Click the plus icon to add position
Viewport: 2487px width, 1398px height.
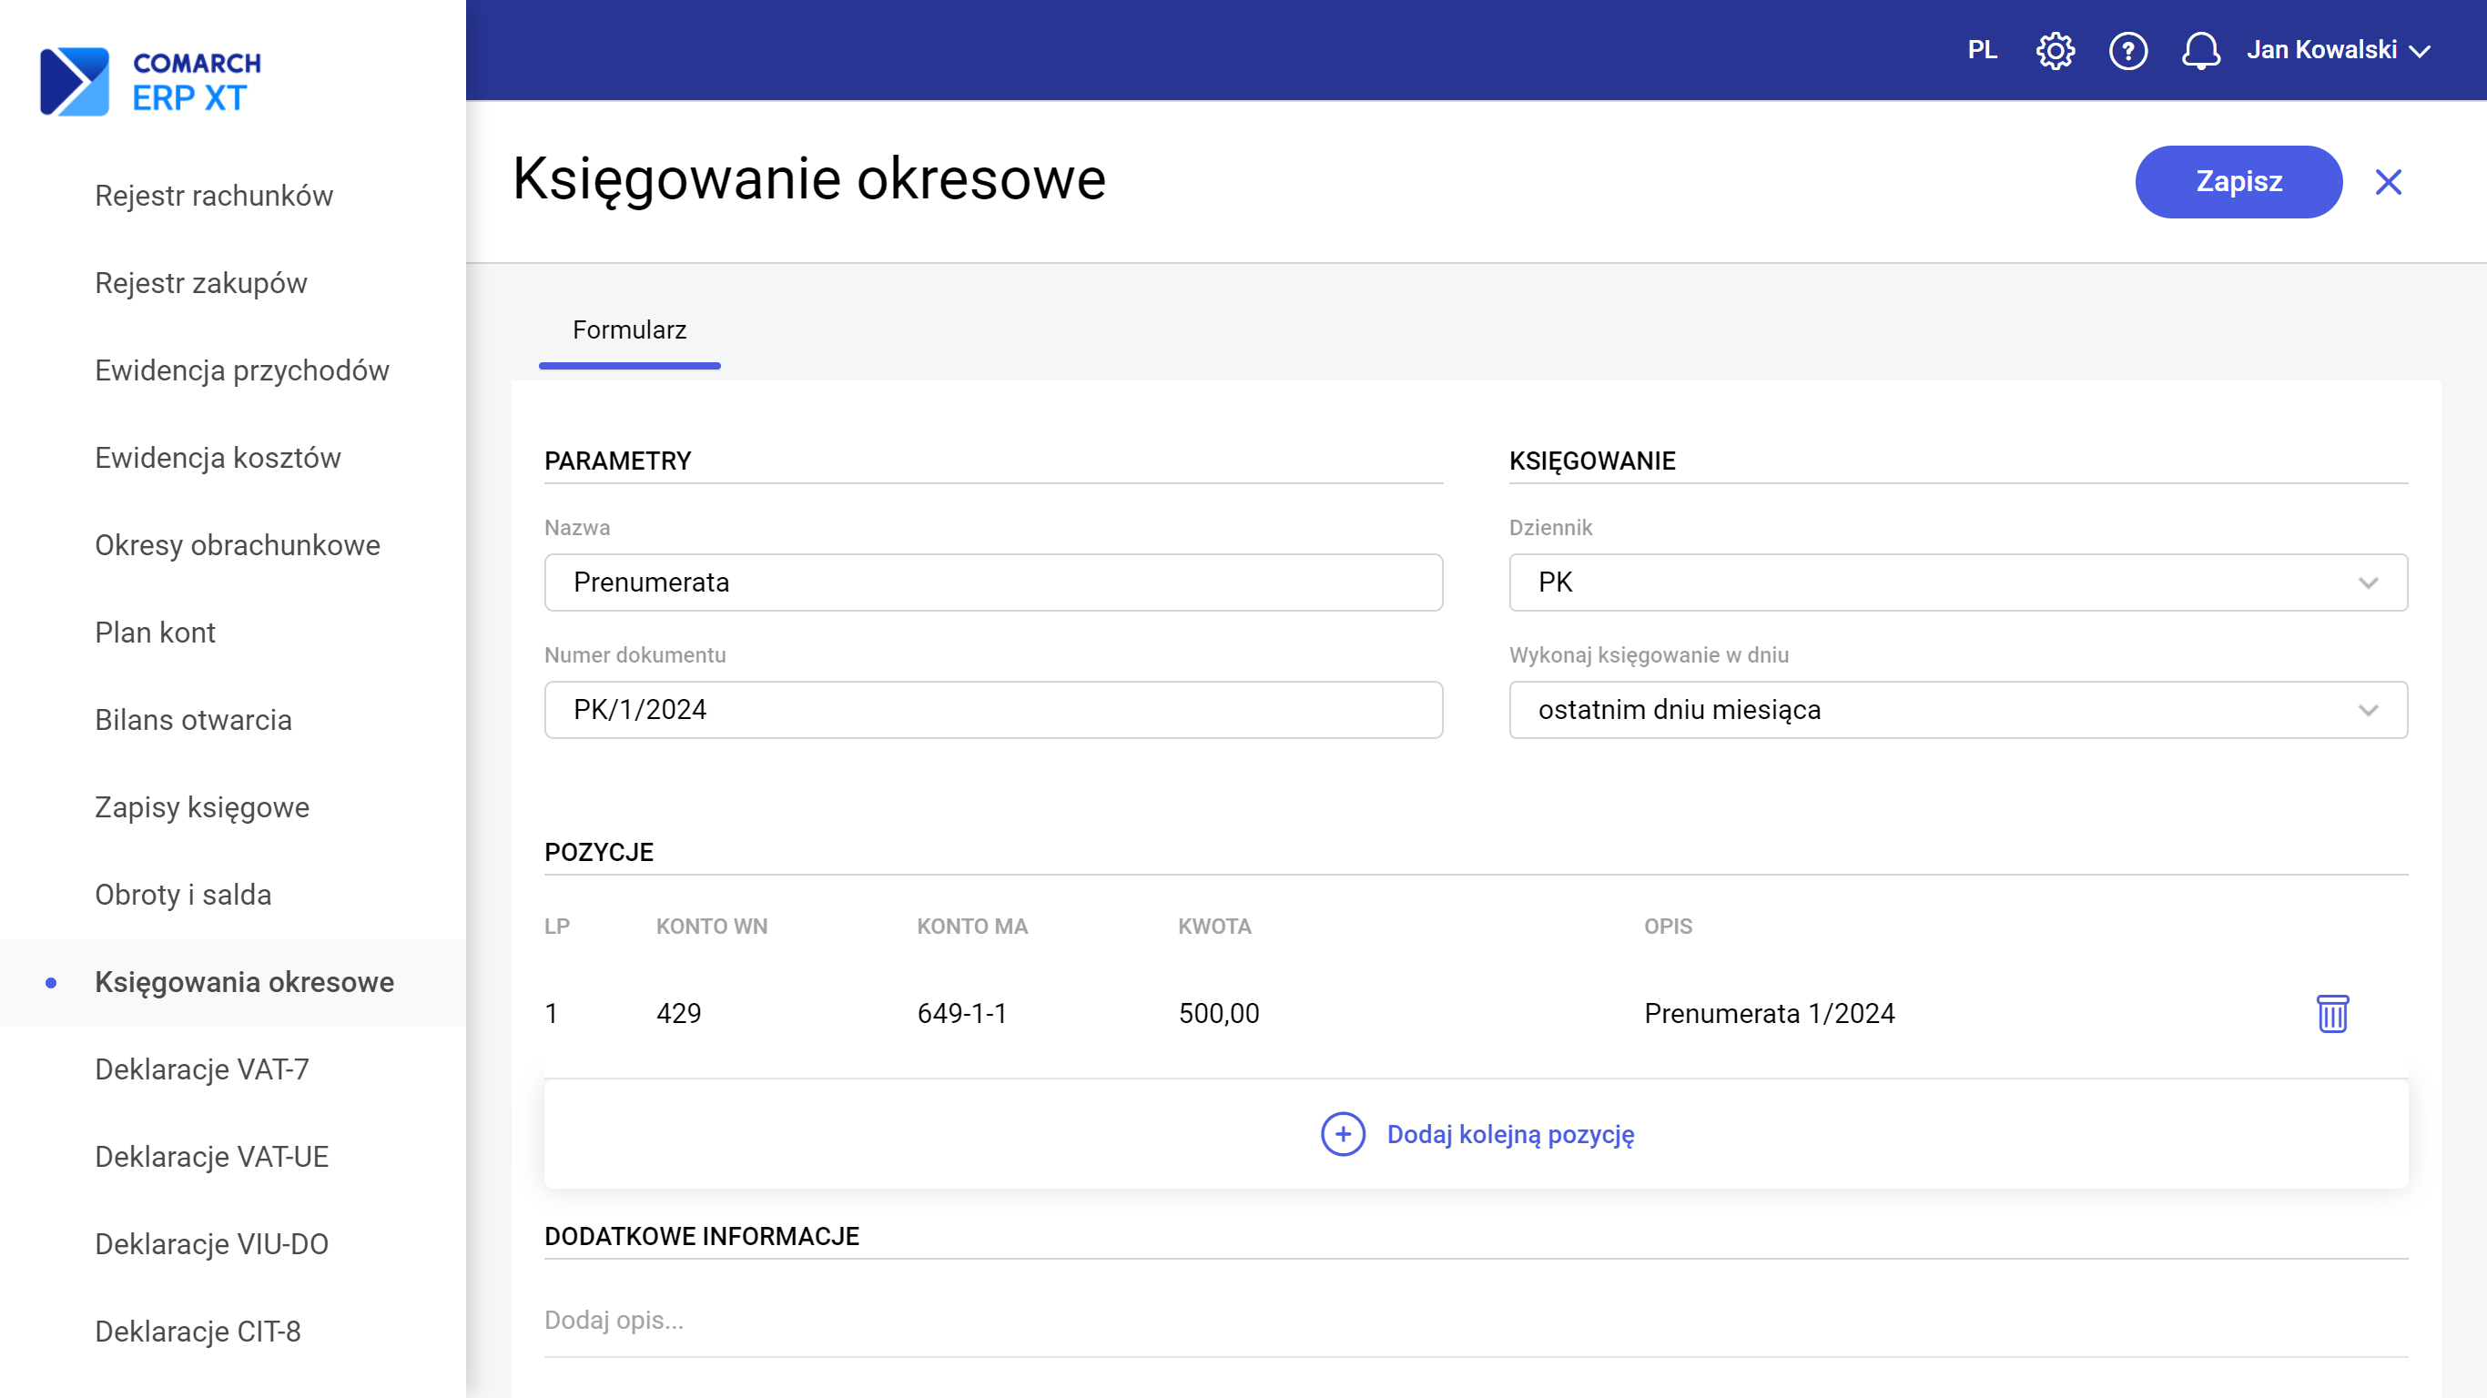coord(1342,1133)
